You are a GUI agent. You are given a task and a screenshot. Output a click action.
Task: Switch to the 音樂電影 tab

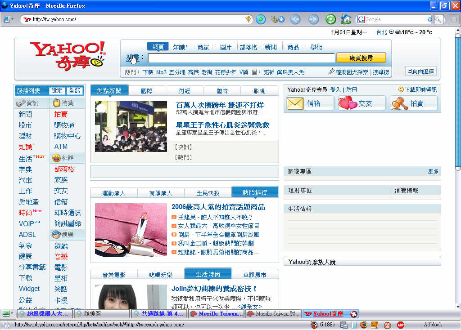(x=113, y=275)
